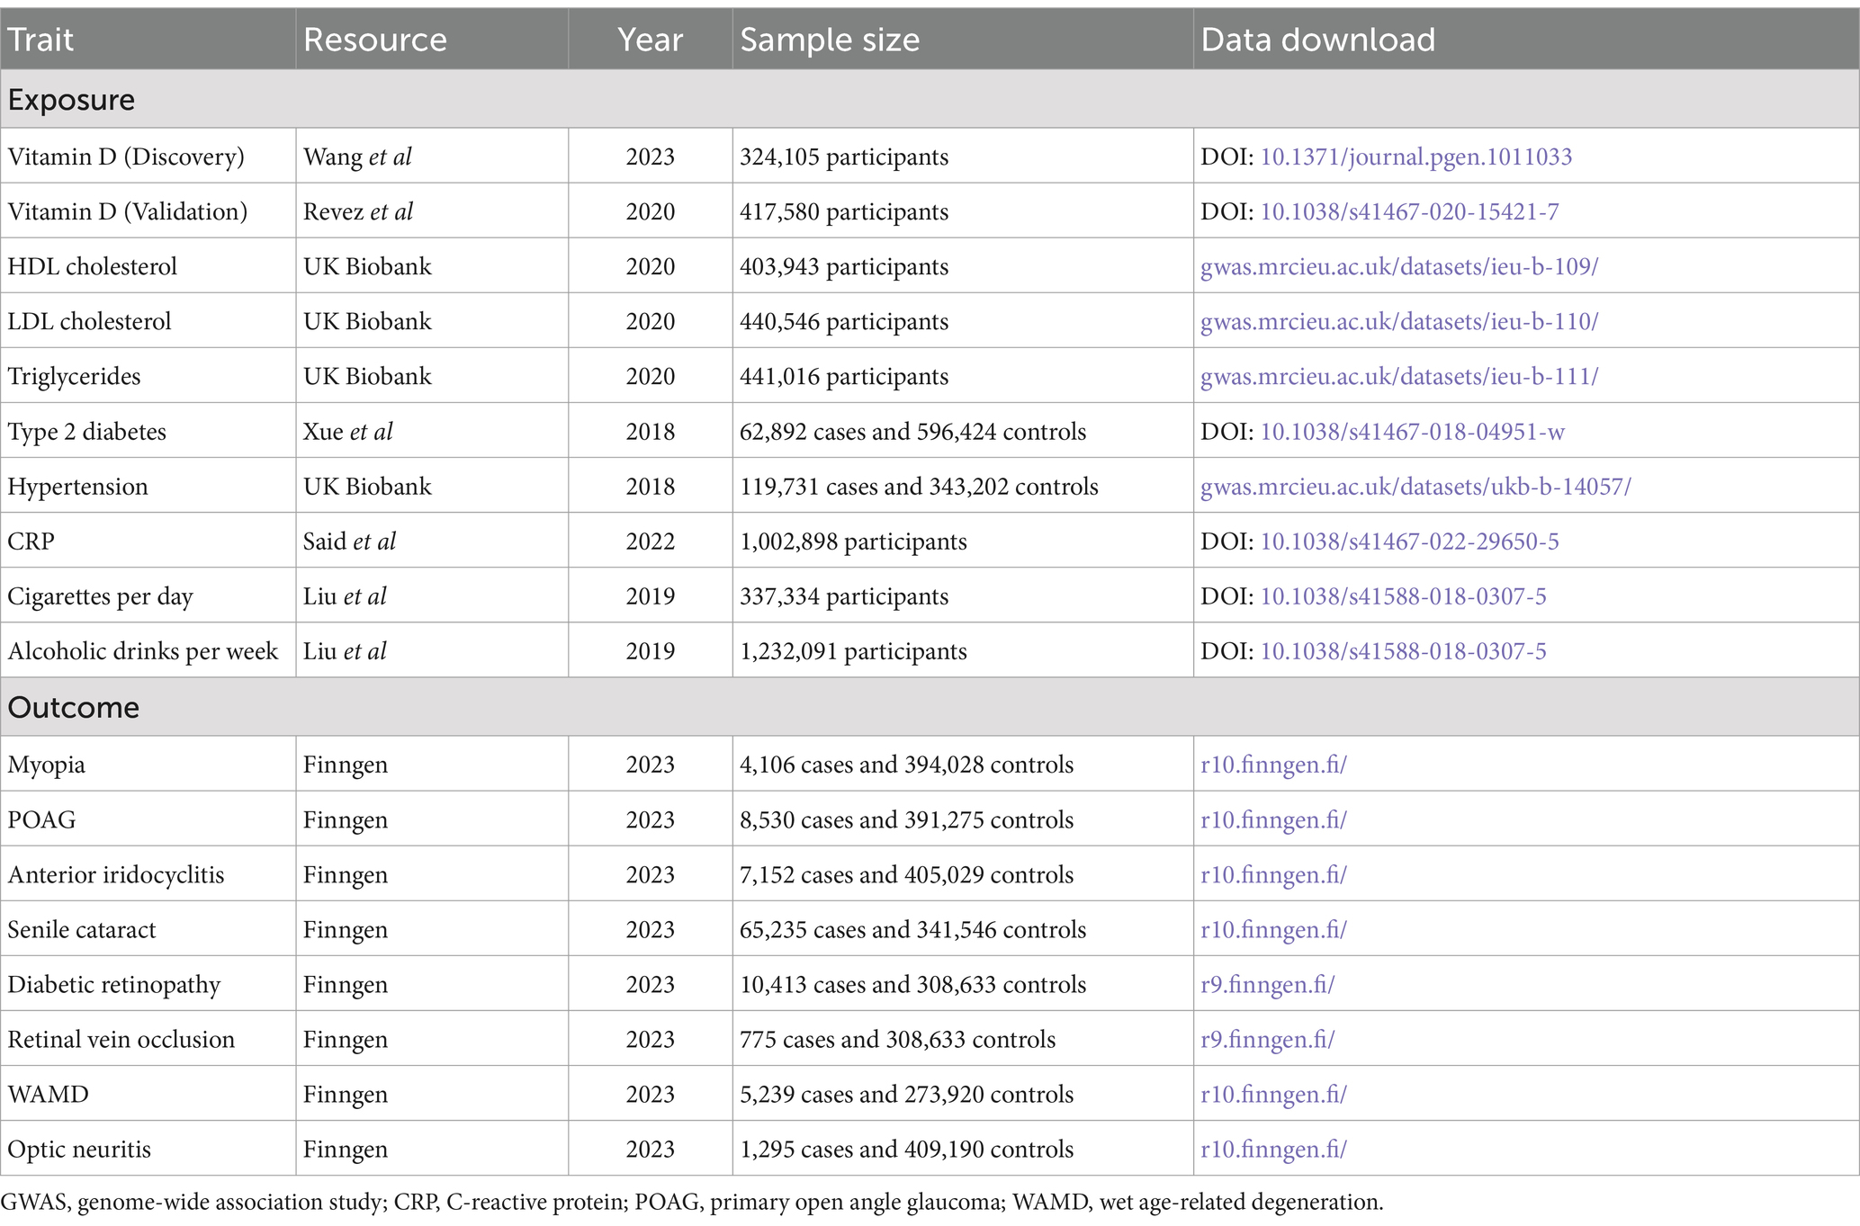Select the WAMD trait cell
Screen dimensions: 1860x1226
coord(148,1094)
